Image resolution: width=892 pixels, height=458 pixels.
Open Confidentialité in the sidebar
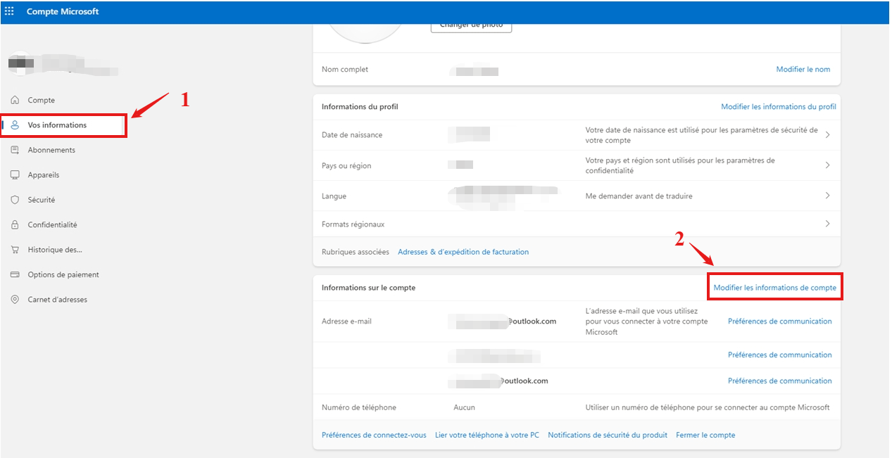[53, 225]
